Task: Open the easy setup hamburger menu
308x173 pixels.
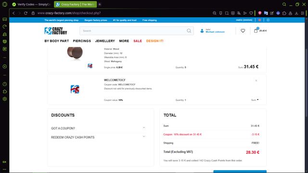Action: point(303,13)
